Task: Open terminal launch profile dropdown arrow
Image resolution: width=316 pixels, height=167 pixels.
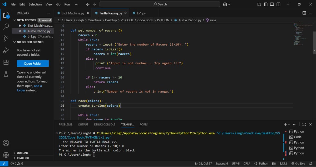Action: coord(289,125)
